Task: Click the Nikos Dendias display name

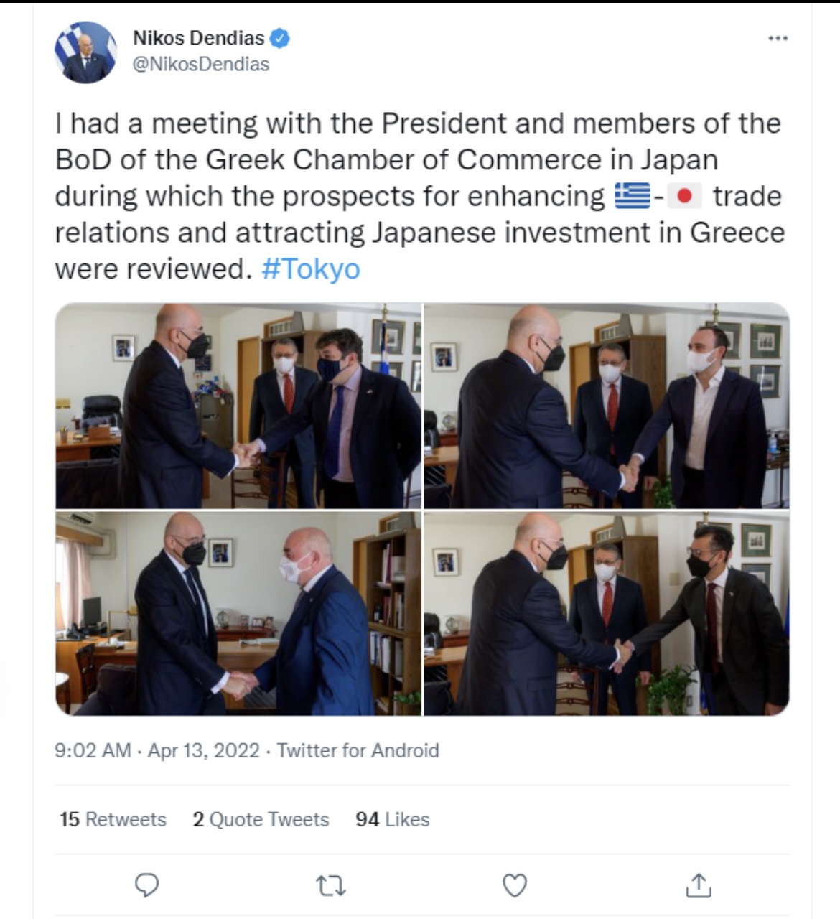Action: (198, 38)
